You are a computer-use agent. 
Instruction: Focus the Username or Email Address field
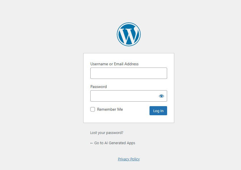click(128, 73)
